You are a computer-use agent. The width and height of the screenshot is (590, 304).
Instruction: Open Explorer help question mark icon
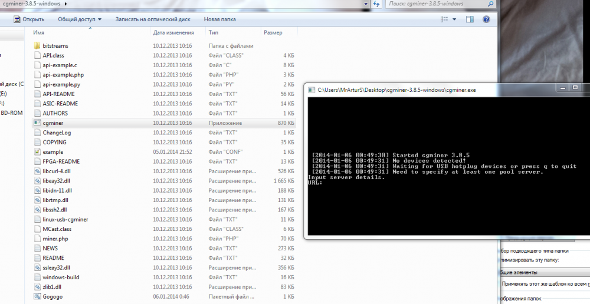point(486,19)
